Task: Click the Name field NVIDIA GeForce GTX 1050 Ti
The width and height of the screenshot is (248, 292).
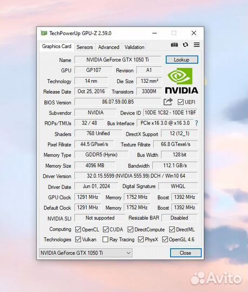Action: [118, 59]
